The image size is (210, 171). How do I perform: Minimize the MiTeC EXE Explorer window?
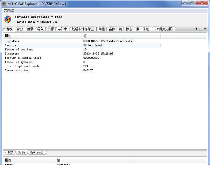click(185, 3)
